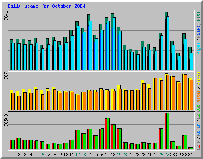Viewport: 203px width, 159px height.
Task: Click day 31 label on x-axis
Action: click(x=190, y=155)
